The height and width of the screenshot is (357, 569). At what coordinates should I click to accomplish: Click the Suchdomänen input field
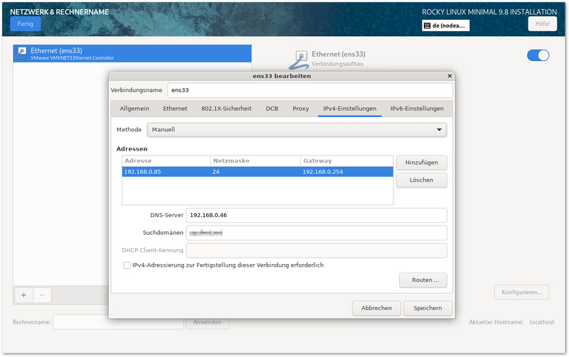coord(317,233)
